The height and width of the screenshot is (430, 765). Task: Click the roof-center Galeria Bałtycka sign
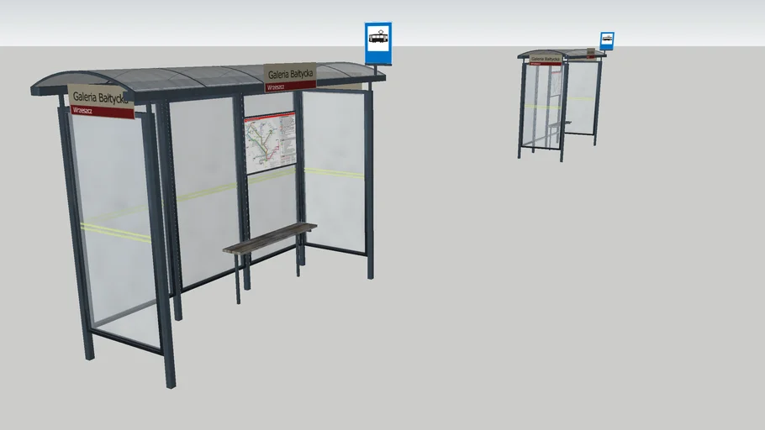click(289, 74)
